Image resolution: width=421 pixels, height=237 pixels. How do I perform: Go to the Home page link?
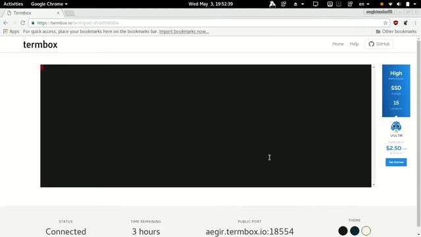(x=337, y=44)
